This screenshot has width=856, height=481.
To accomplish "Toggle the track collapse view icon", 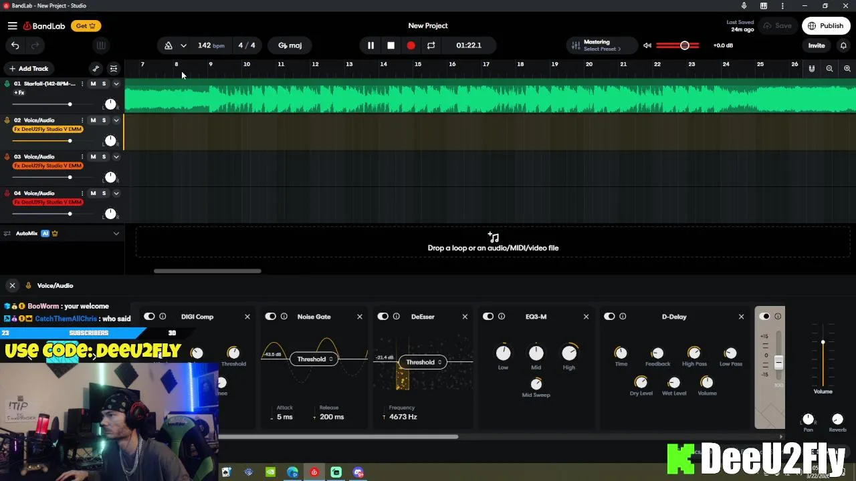I will (x=114, y=68).
